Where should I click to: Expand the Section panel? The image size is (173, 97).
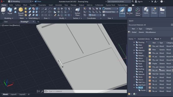coord(76,18)
